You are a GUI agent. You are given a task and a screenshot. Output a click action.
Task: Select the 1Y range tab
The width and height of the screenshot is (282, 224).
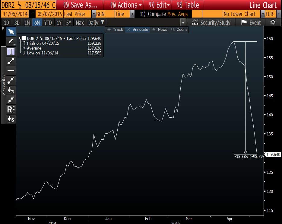(x=59, y=23)
